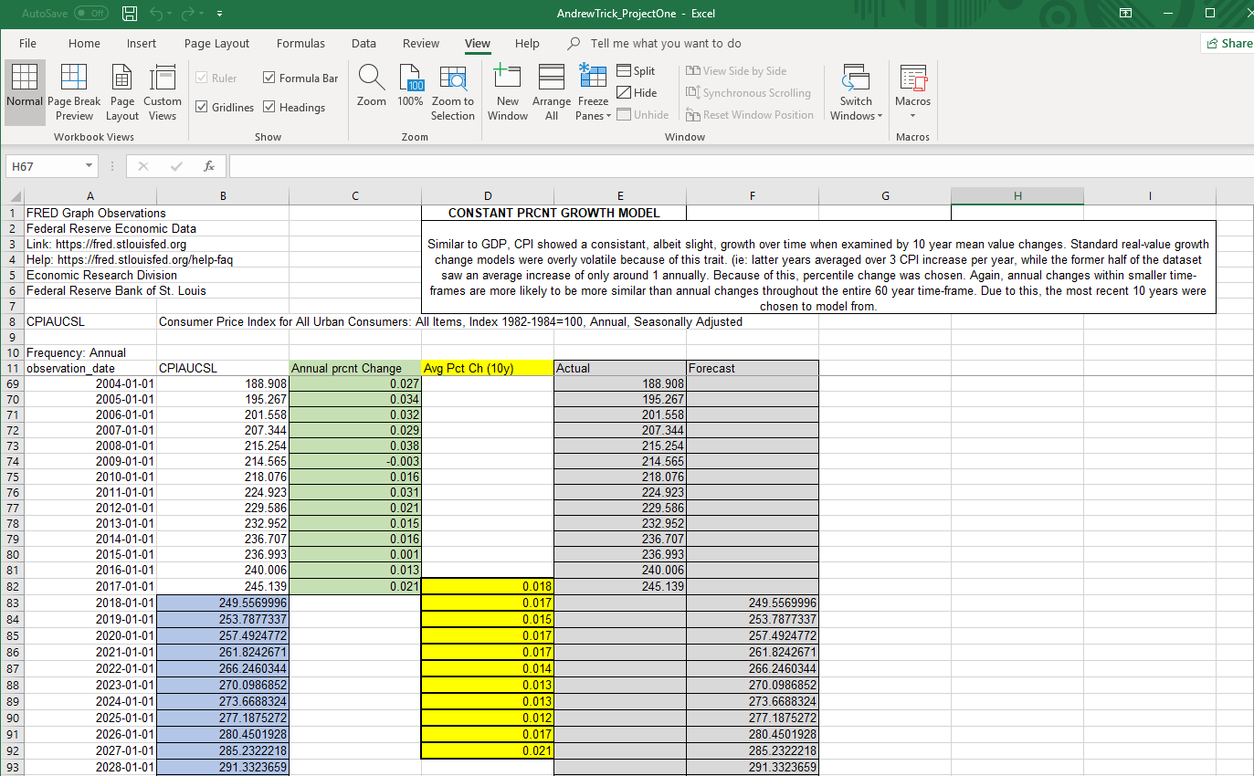Open the Help tab
This screenshot has height=776, width=1254.
527,43
